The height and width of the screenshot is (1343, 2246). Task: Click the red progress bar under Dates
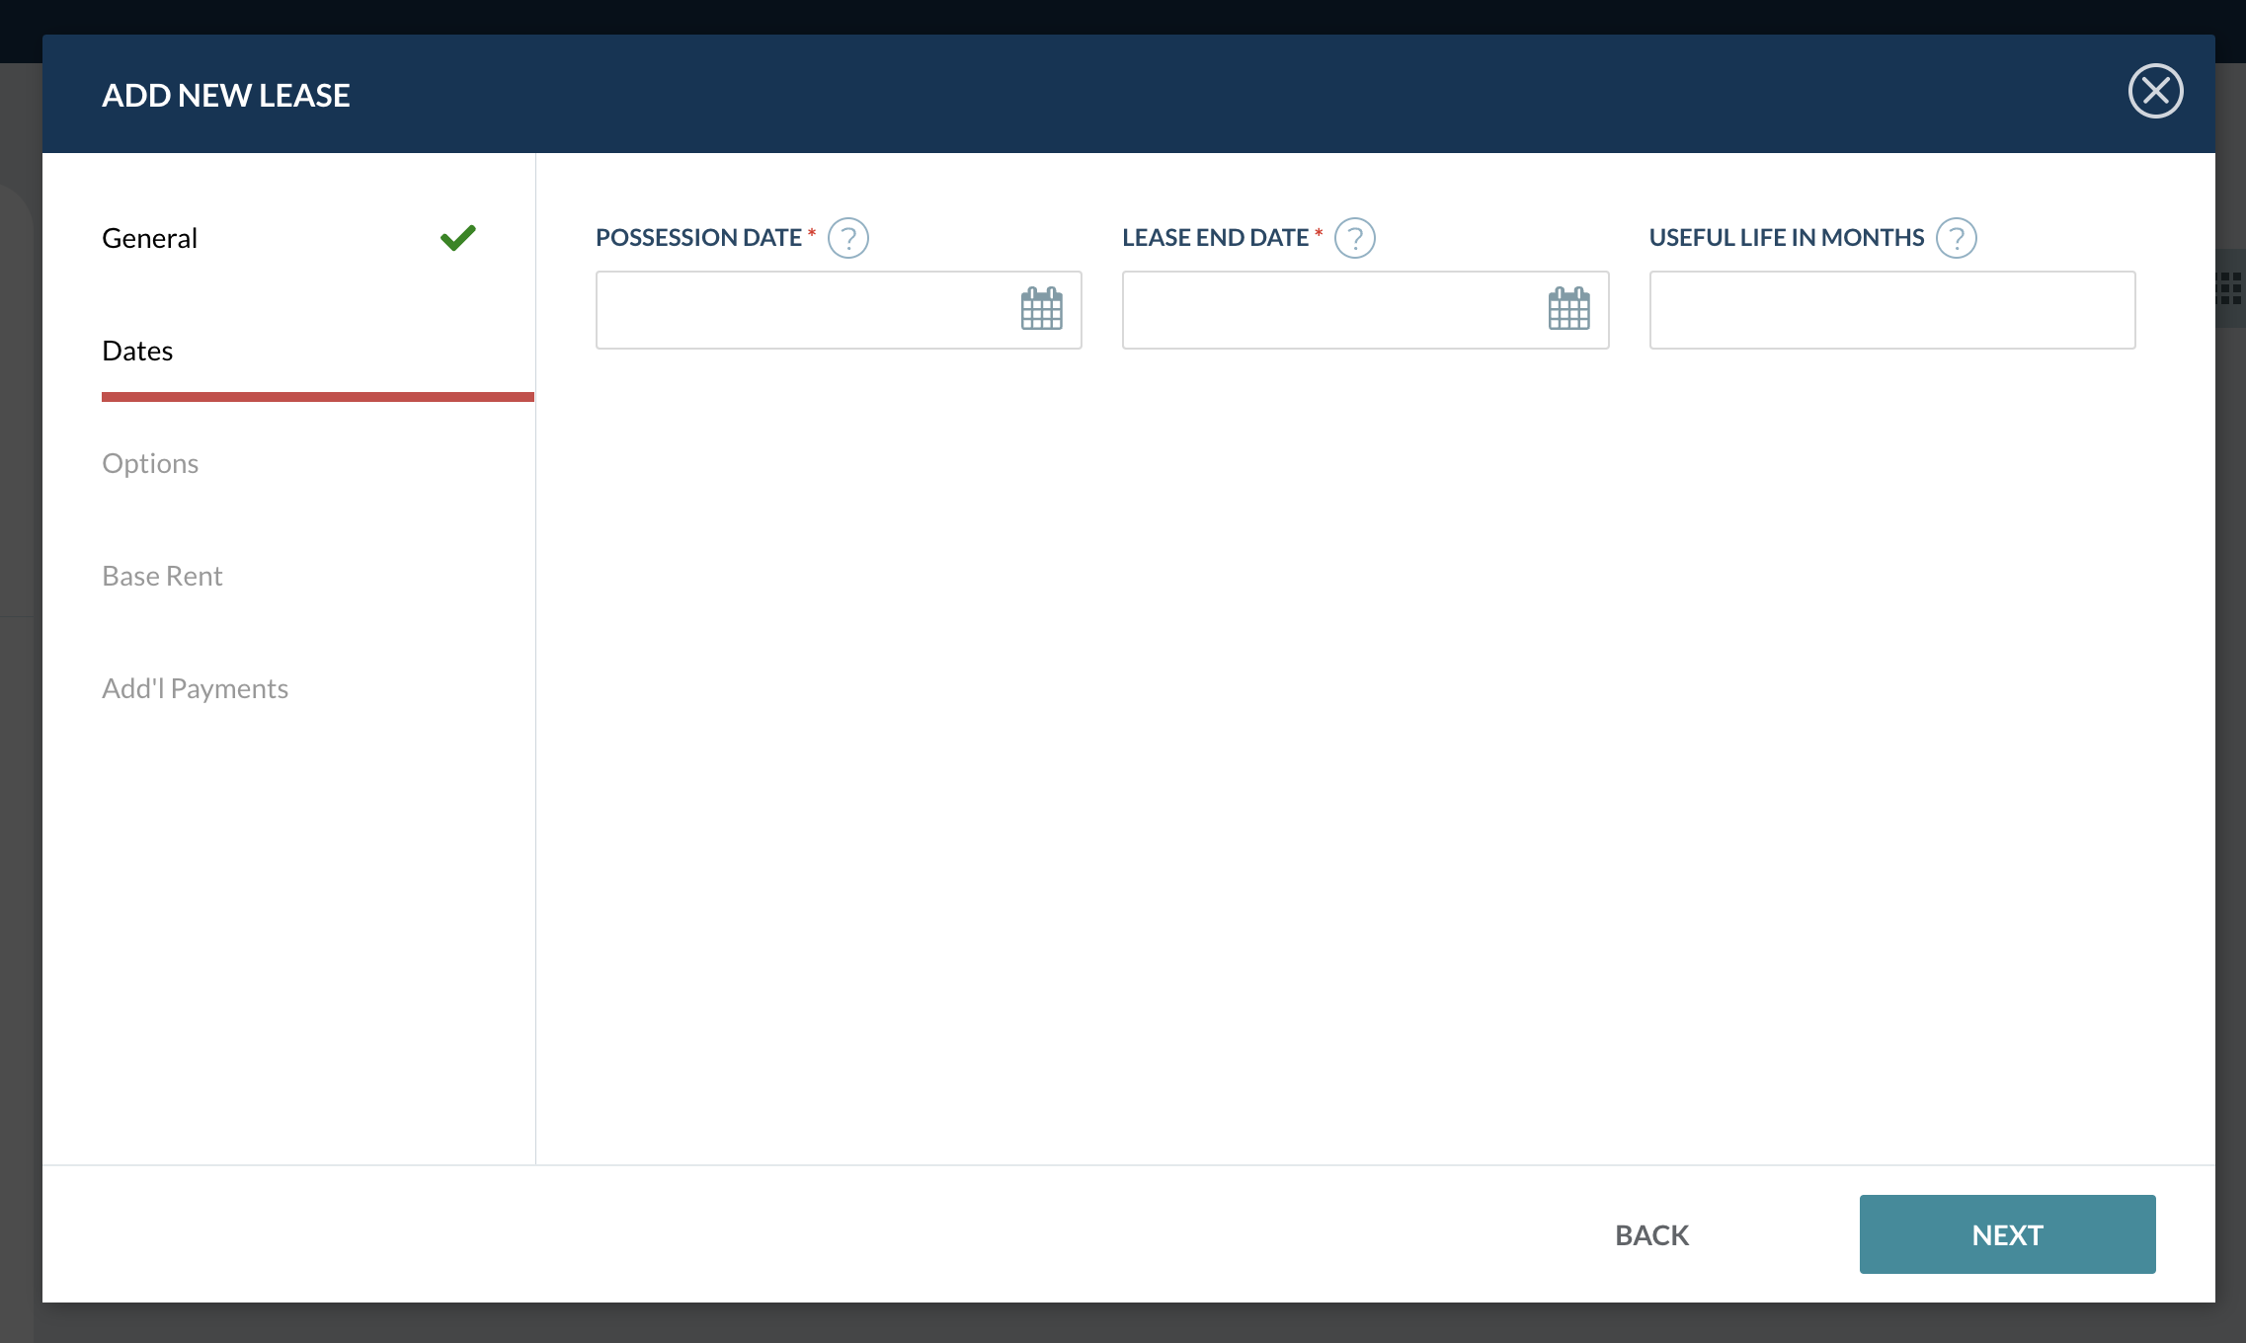[317, 397]
